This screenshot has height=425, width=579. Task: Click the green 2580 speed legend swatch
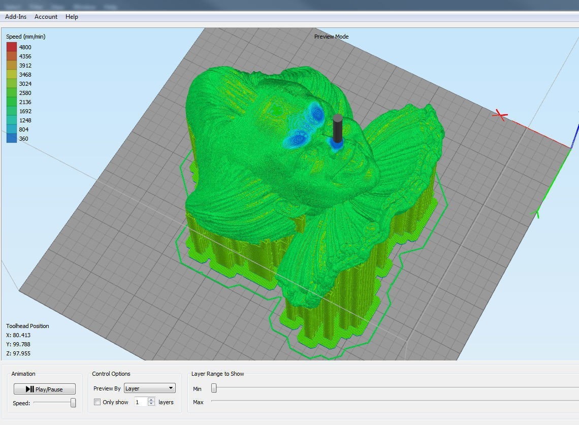click(11, 93)
